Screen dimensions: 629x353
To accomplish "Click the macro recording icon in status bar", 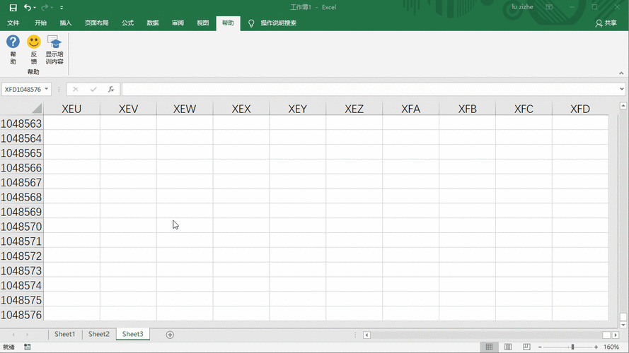I will click(x=28, y=347).
